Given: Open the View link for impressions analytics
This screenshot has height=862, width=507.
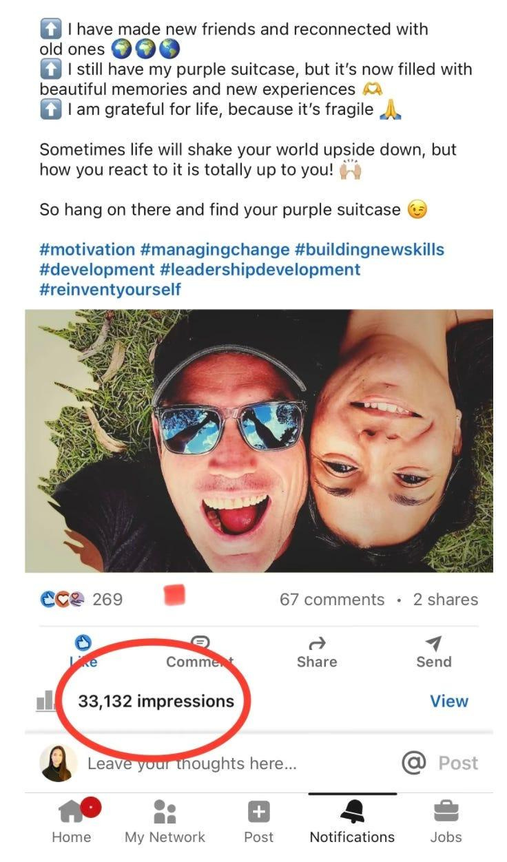Looking at the screenshot, I should click(x=449, y=701).
